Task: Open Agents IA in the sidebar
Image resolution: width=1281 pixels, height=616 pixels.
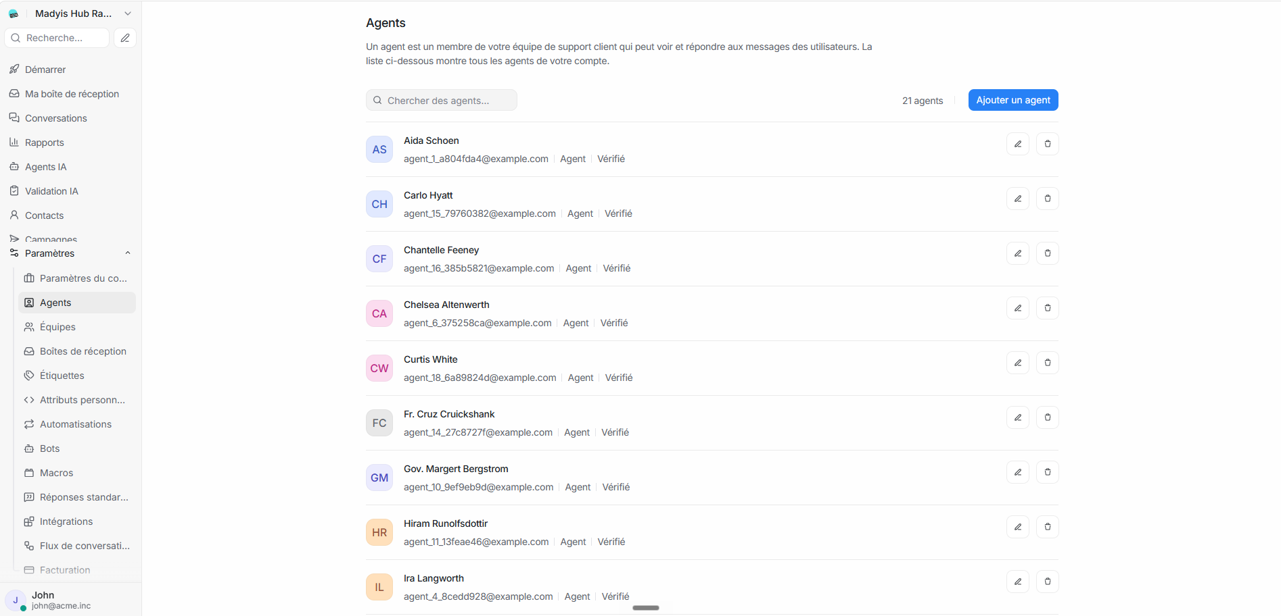Action: tap(70, 167)
